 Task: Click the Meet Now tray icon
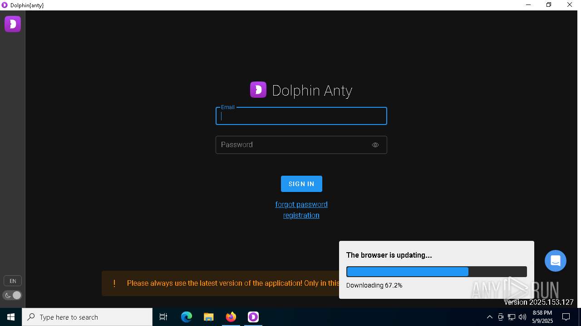pos(501,317)
